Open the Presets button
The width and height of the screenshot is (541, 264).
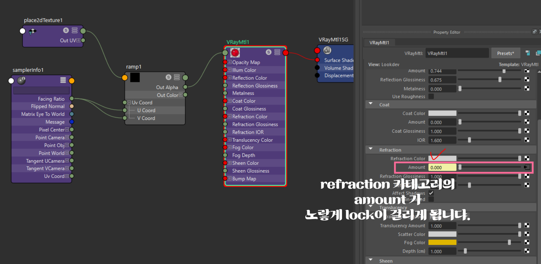tap(505, 53)
